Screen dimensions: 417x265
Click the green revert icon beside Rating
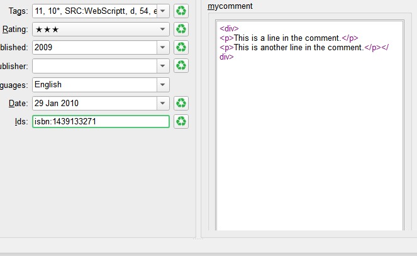[x=181, y=29]
